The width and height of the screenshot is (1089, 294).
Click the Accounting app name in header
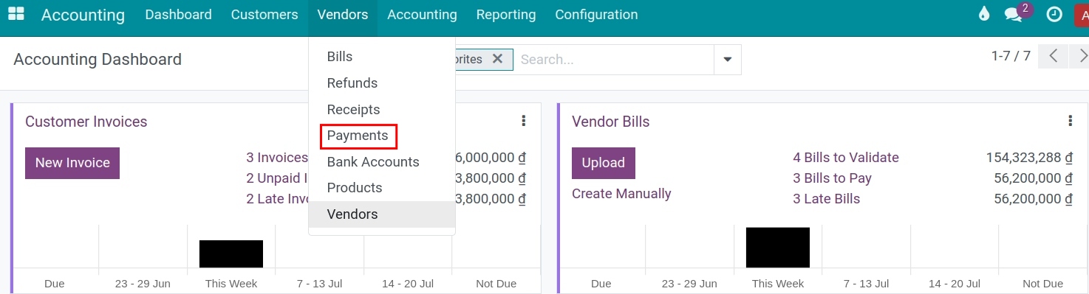pyautogui.click(x=83, y=15)
